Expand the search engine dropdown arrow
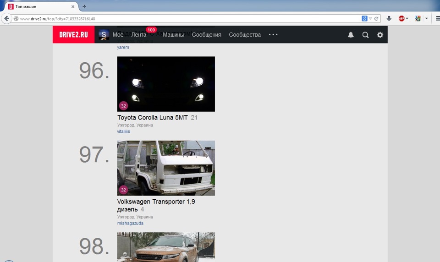 click(370, 18)
